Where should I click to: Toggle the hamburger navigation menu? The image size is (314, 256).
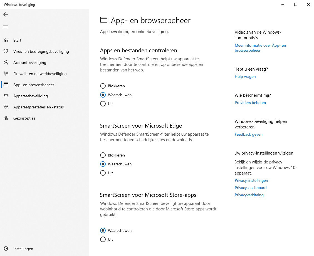click(6, 27)
